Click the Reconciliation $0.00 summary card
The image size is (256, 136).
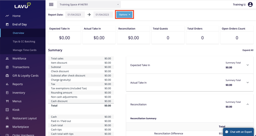coord(133,35)
